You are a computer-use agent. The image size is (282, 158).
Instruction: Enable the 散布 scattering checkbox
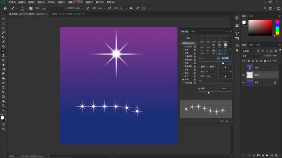[x=183, y=50]
